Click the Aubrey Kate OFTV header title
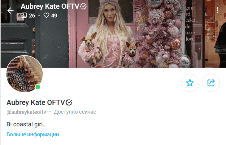Screen dimensions: 226x145 50,7
